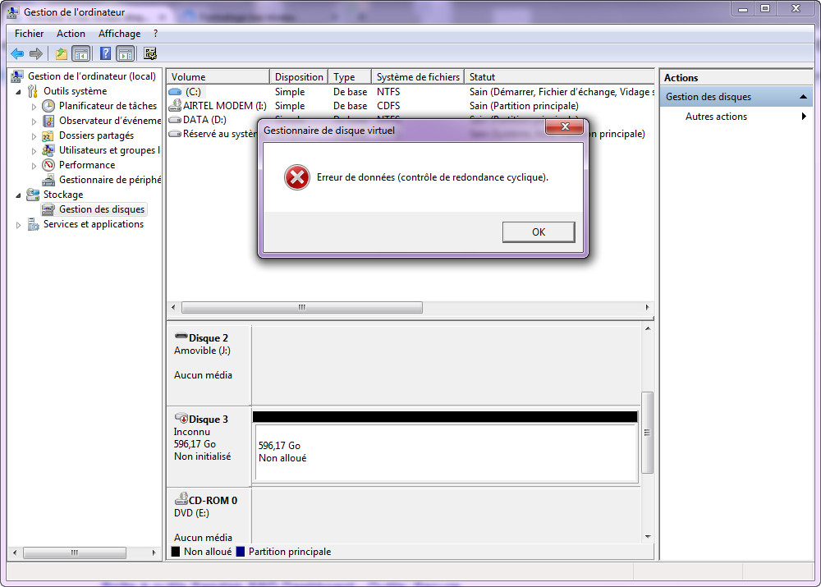
Task: Expand Utilisateurs et groupes node
Action: tap(34, 151)
